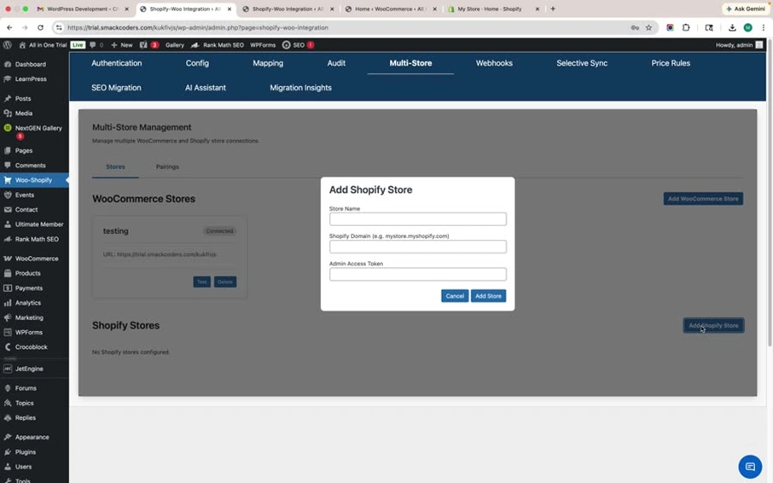This screenshot has width=773, height=483.
Task: Open Migration Insights tab
Action: tap(300, 88)
